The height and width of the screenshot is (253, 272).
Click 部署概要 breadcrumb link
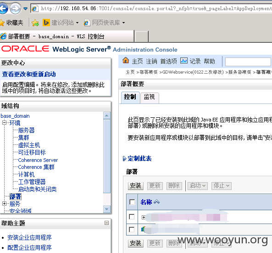(149, 72)
